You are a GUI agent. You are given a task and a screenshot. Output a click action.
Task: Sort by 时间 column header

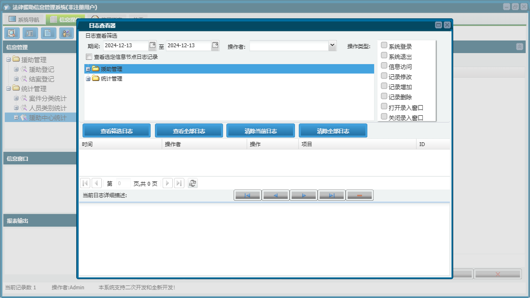pyautogui.click(x=121, y=144)
